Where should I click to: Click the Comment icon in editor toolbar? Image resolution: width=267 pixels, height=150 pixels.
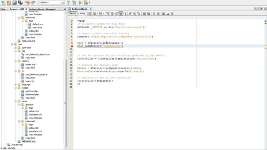pyautogui.click(x=164, y=13)
